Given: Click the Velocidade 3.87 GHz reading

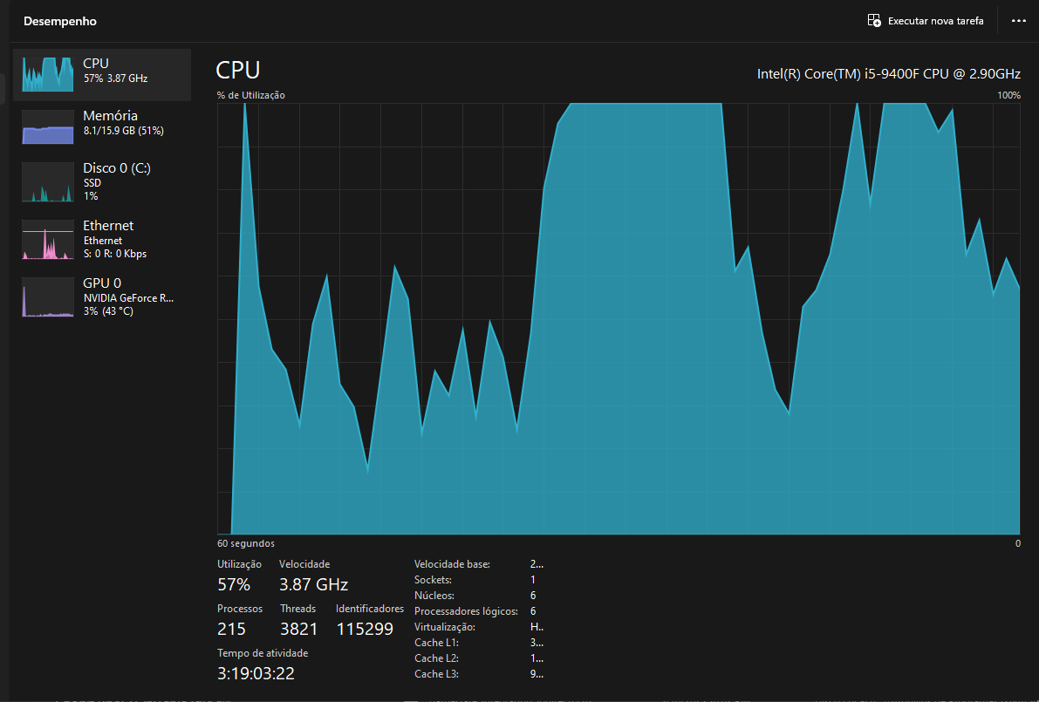Looking at the screenshot, I should [x=312, y=584].
